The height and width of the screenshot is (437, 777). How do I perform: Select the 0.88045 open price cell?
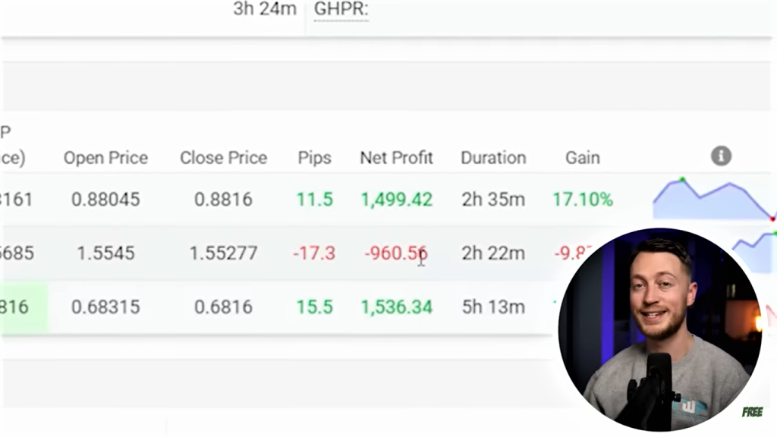[x=105, y=200]
